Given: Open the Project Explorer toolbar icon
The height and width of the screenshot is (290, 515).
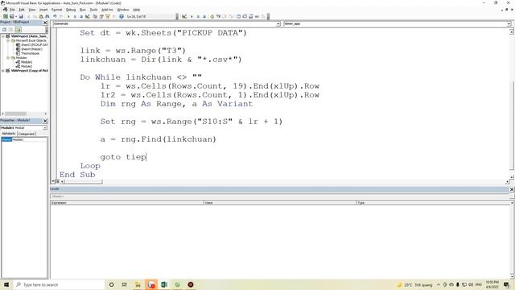Looking at the screenshot, I should click(x=95, y=16).
